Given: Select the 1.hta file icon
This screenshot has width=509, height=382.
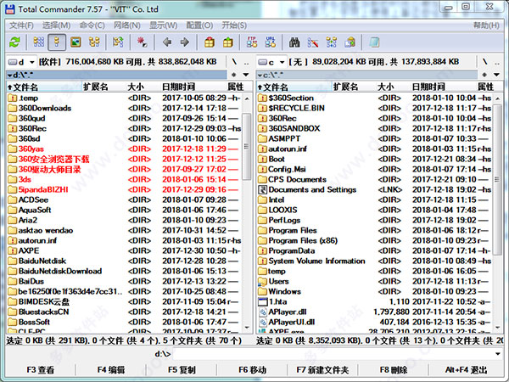Looking at the screenshot, I should 262,301.
